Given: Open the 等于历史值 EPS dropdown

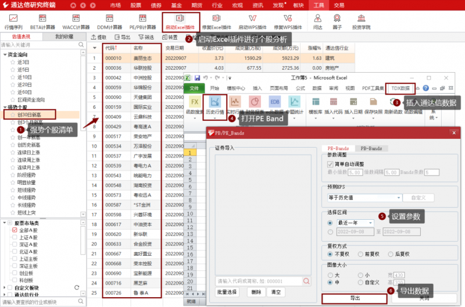Looking at the screenshot, I should click(x=365, y=198).
